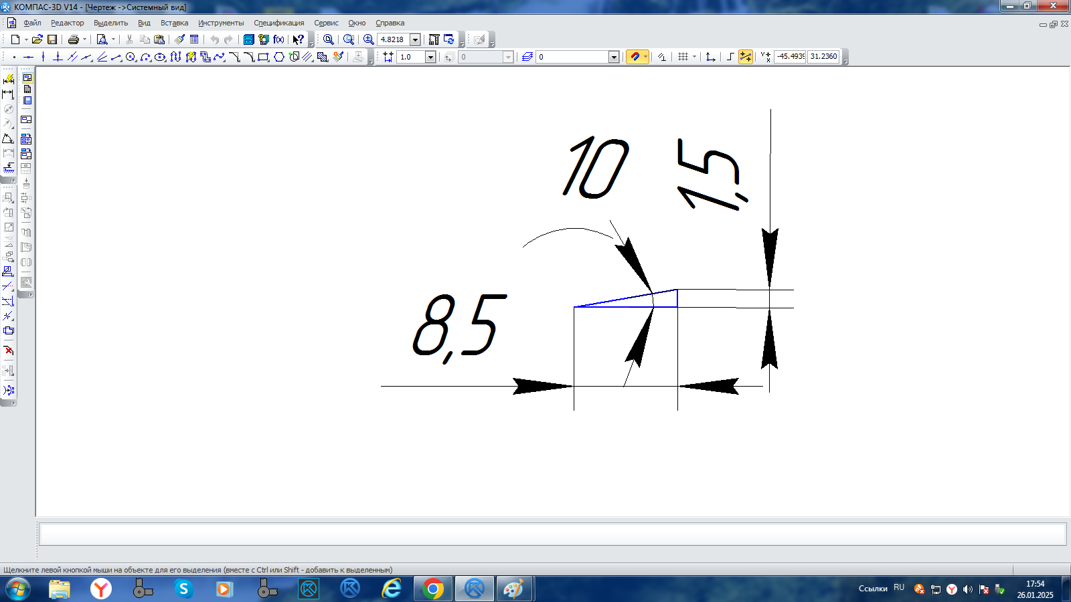Open the variables f(x) panel
The image size is (1071, 602).
[278, 39]
